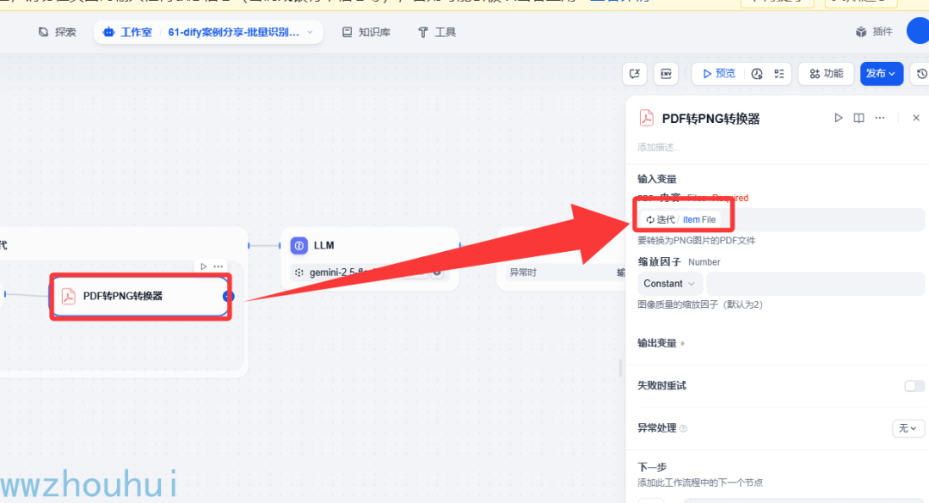Open the panel's three-dot more menu

tap(880, 118)
